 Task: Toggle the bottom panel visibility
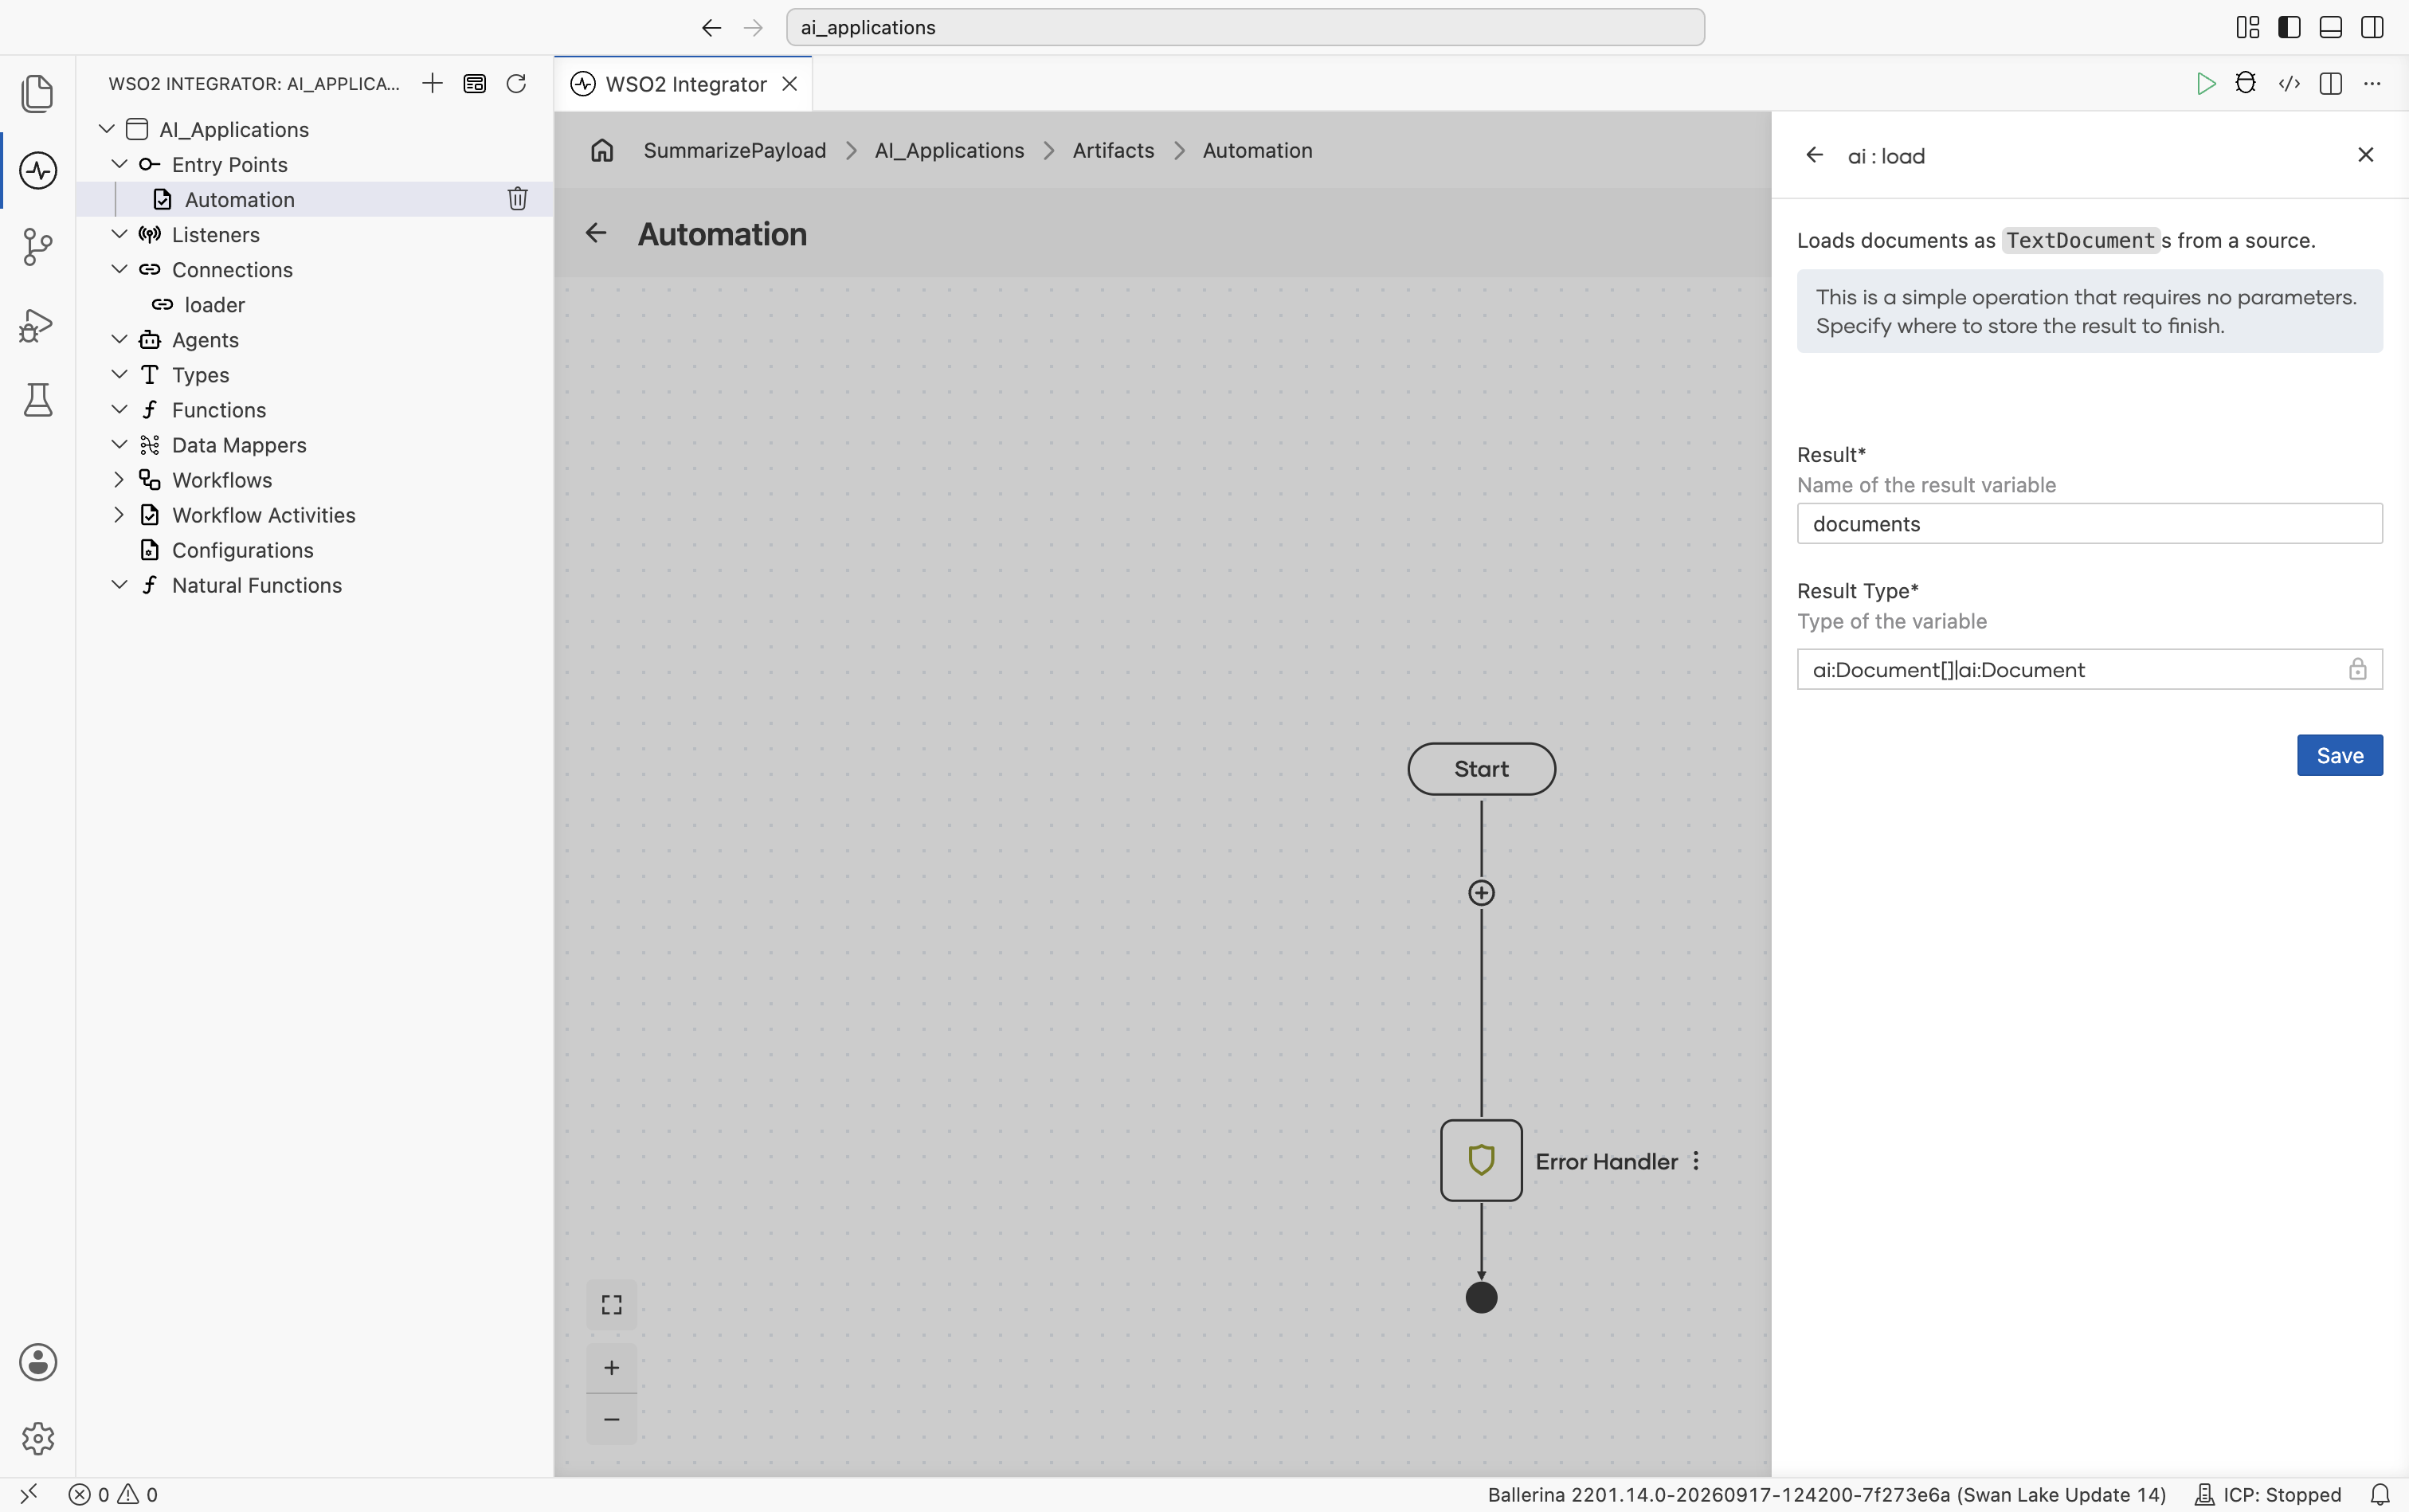(x=2330, y=27)
